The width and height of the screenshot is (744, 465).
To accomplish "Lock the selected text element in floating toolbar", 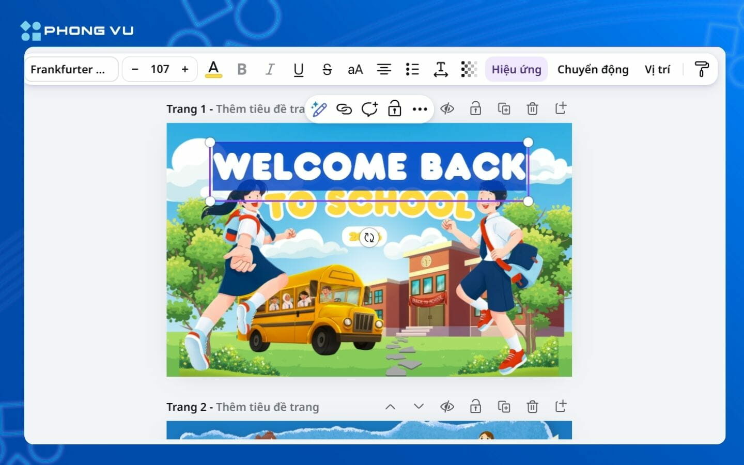I will [x=395, y=109].
